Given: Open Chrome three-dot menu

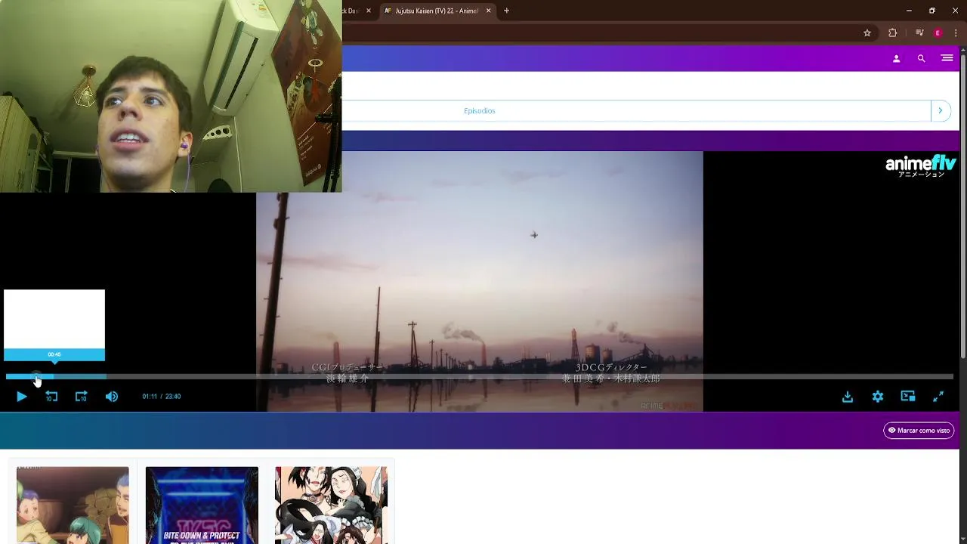Looking at the screenshot, I should 956,33.
